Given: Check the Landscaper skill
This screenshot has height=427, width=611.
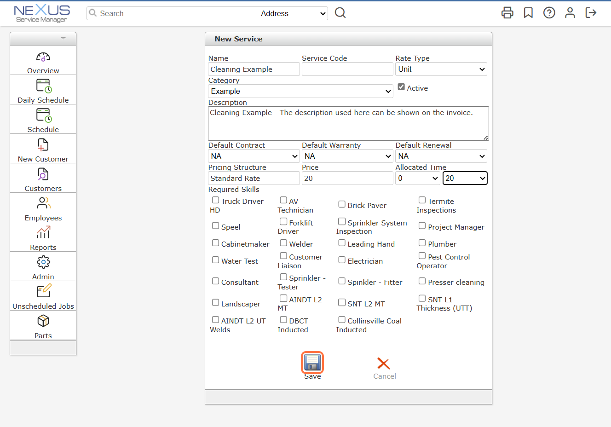Looking at the screenshot, I should [215, 303].
